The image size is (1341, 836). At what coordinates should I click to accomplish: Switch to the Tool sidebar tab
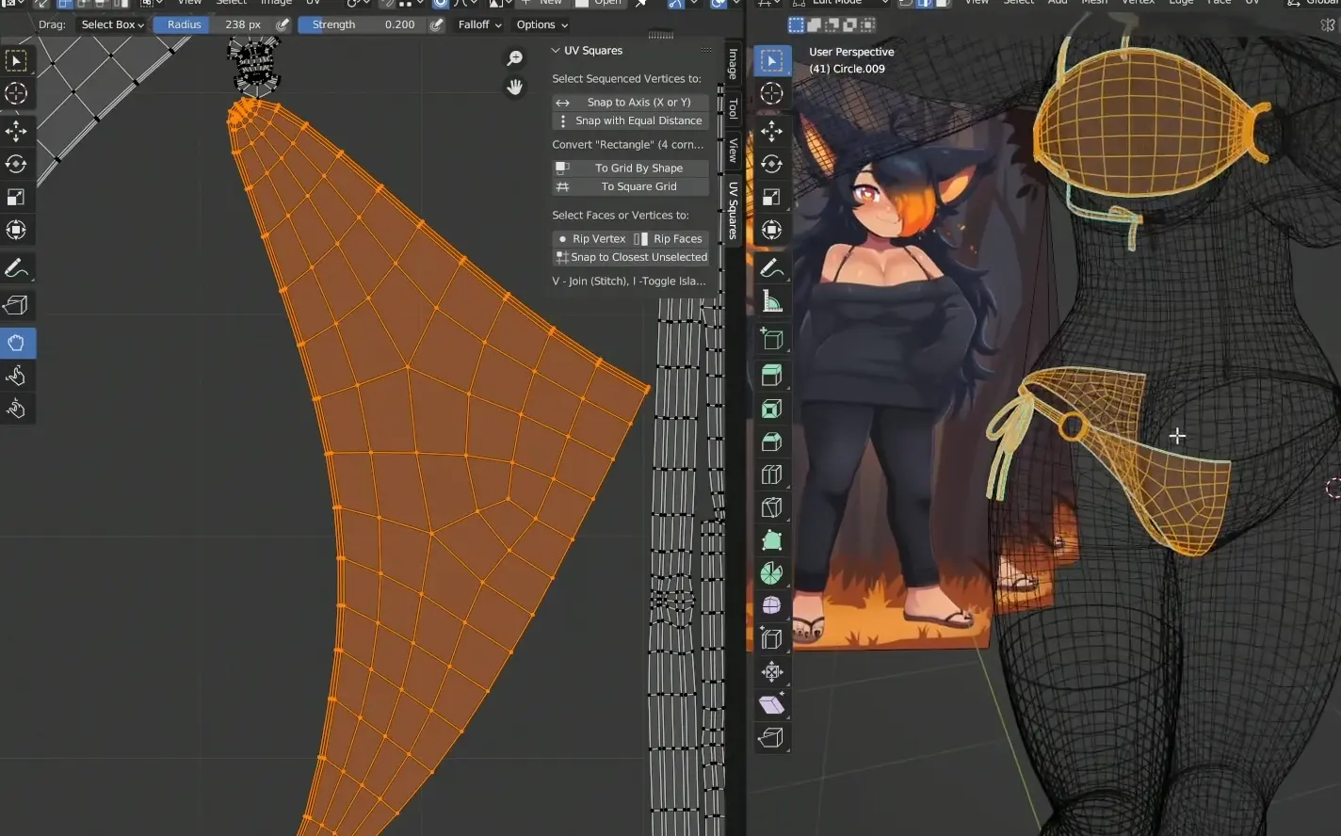tap(733, 108)
